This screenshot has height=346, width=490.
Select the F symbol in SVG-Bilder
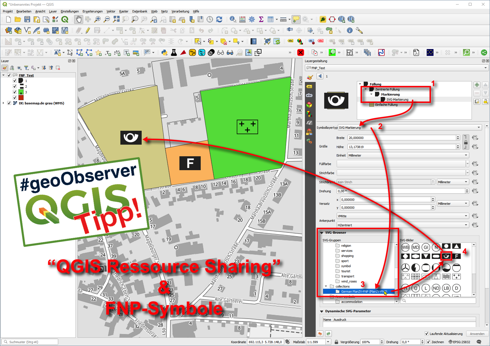[457, 256]
